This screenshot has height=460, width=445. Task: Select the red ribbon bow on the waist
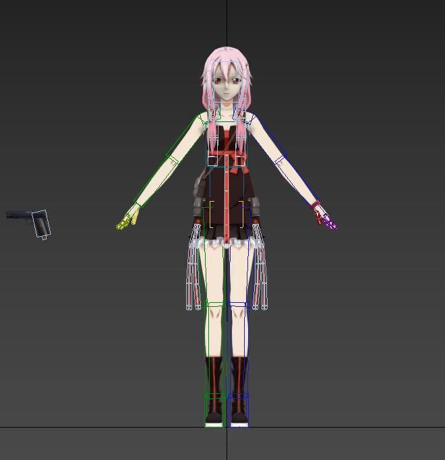tap(234, 158)
